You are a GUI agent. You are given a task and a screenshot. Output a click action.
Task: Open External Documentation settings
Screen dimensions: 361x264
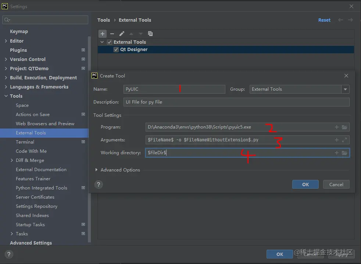41,170
